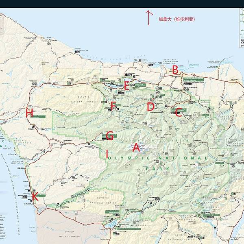The height and width of the screenshot is (244, 244).
Task: Click the Fairholme label on the map
Action: pyautogui.click(x=104, y=78)
